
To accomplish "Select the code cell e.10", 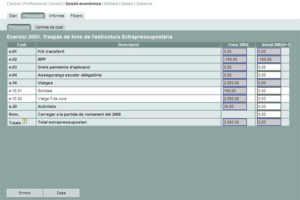I will click(22, 83).
